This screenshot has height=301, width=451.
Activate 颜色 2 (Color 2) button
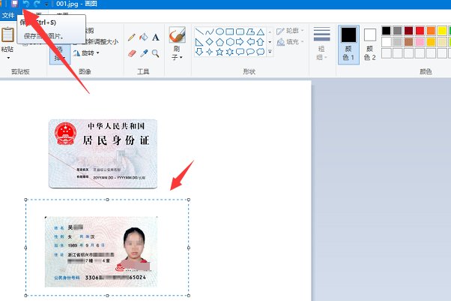370,44
